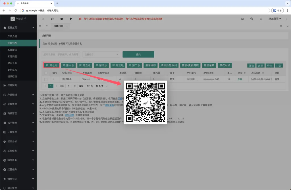The height and width of the screenshot is (190, 291).
Task: Click 重启/更新内核 button
Action: pos(190,65)
